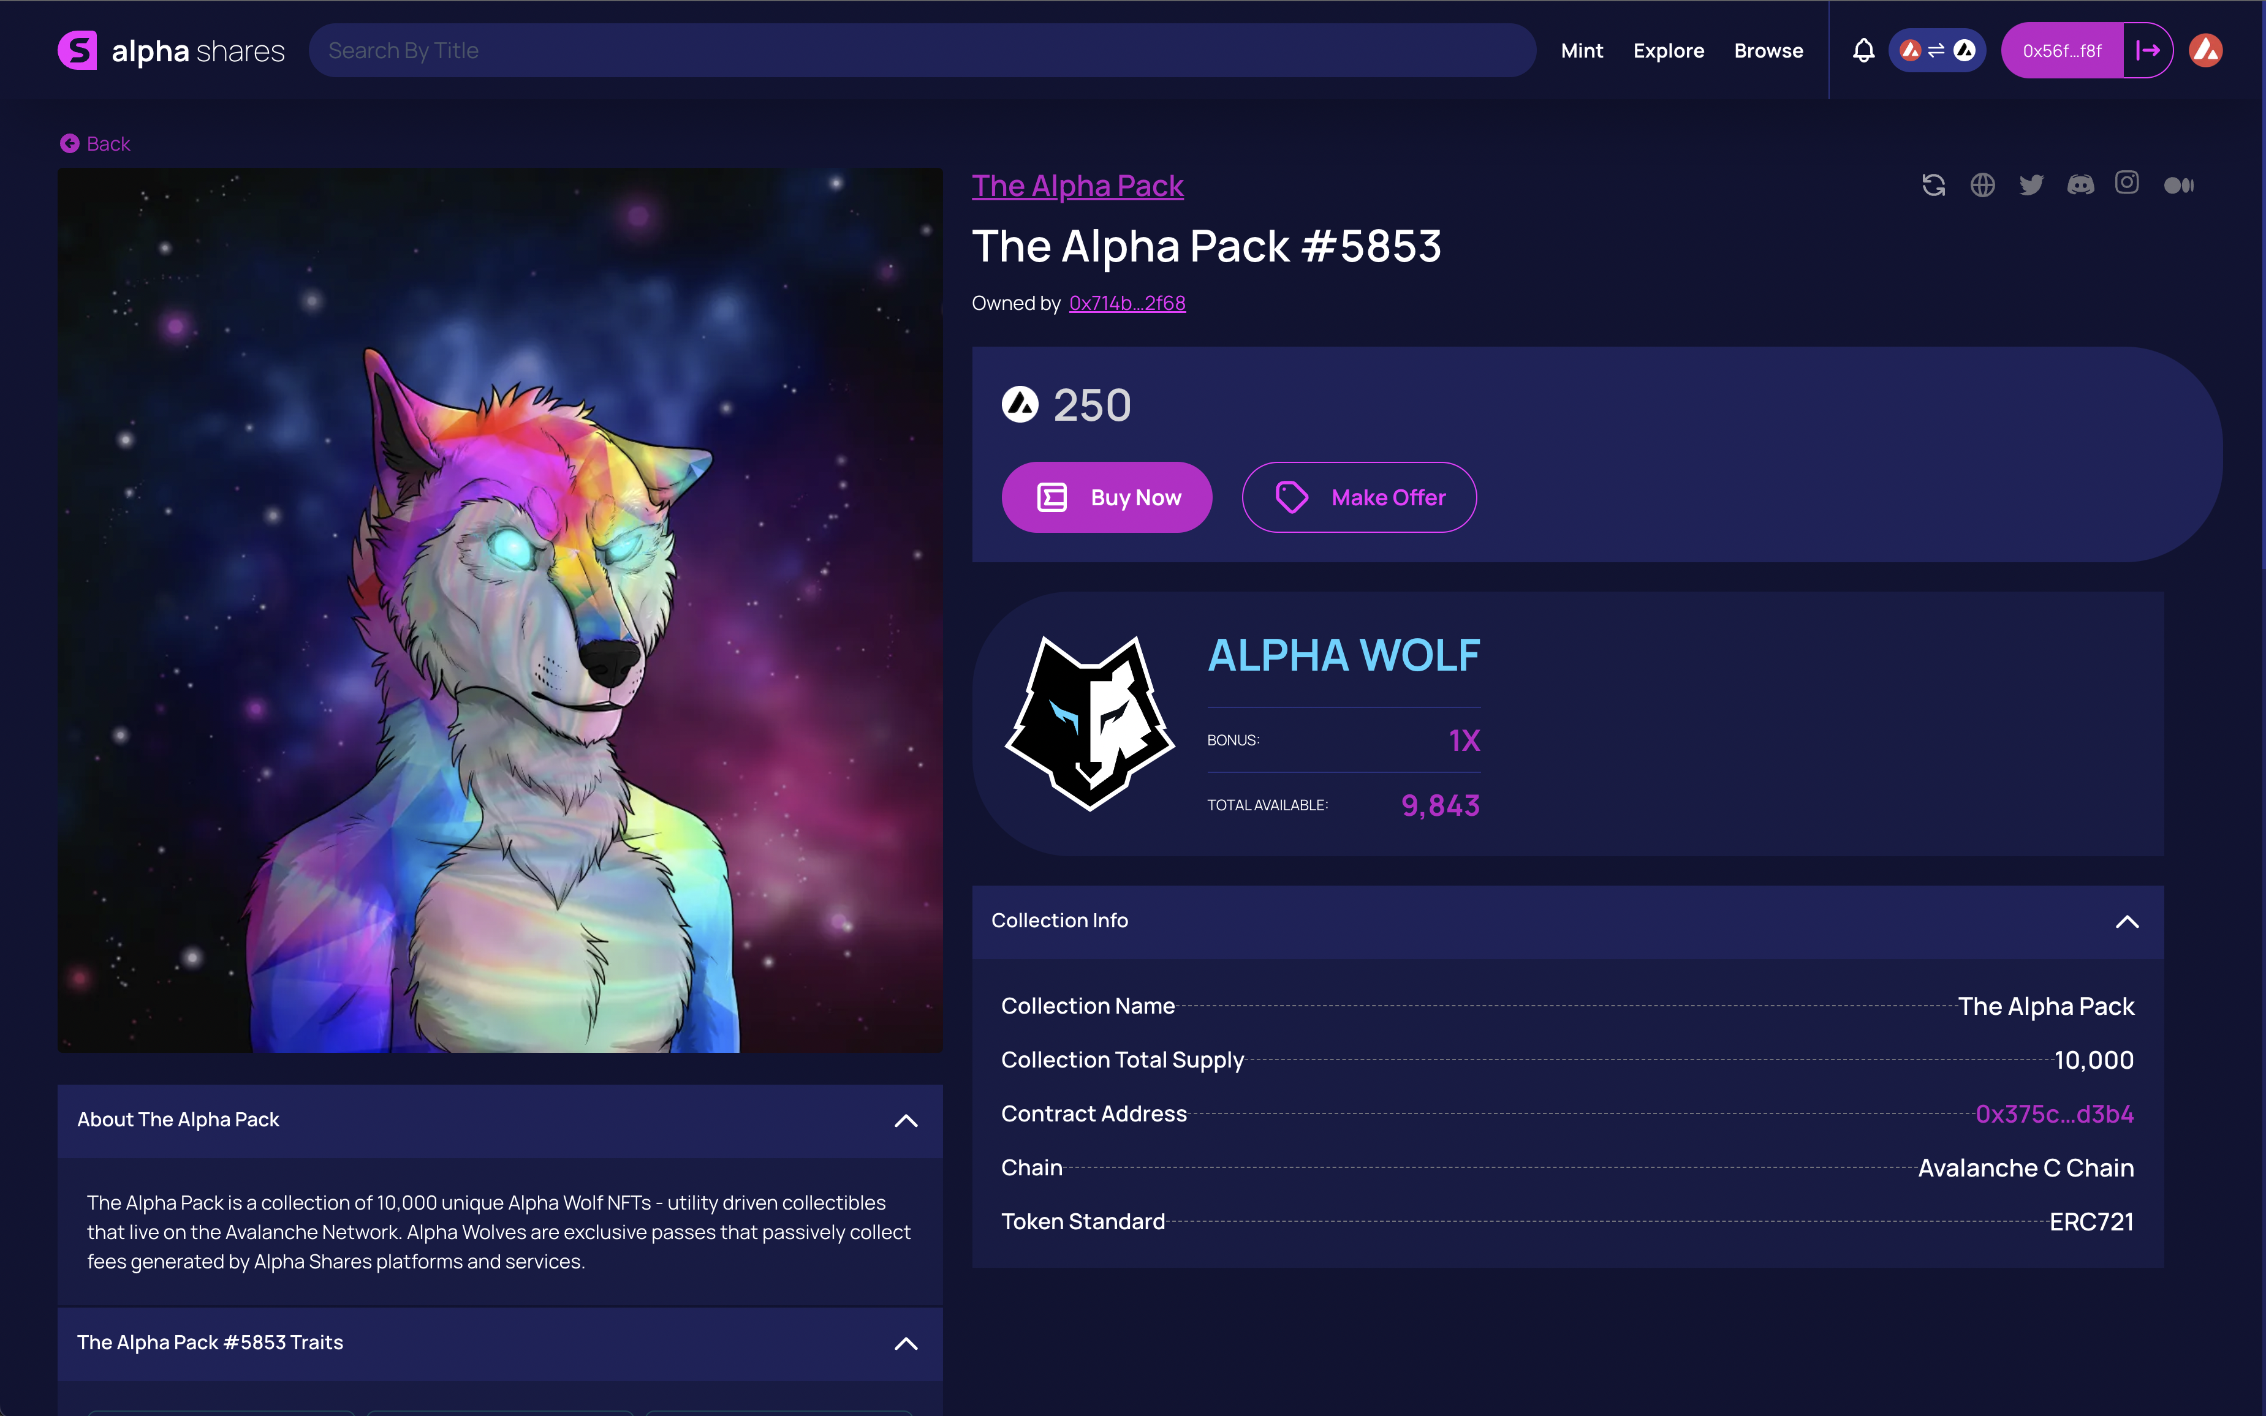Go to the Explore page

(x=1669, y=51)
